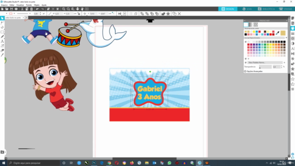Click the Delete X icon in toolbar
The height and width of the screenshot is (166, 295).
coord(179,14)
